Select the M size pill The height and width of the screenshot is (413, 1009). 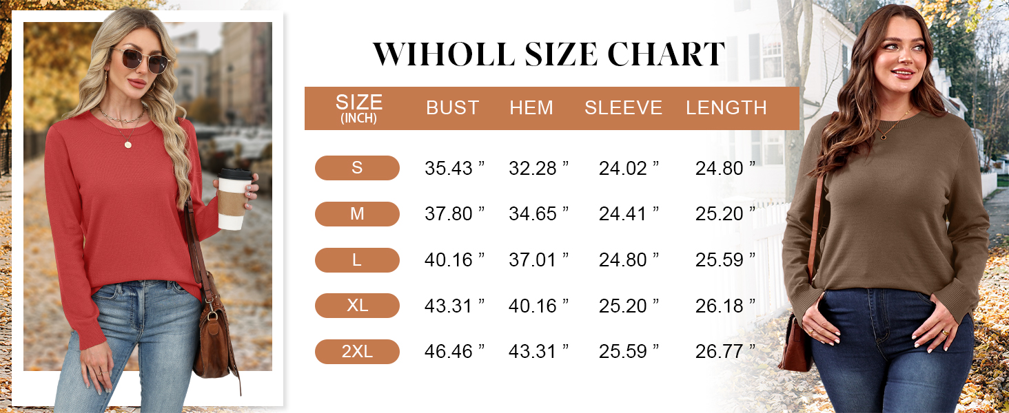(357, 214)
